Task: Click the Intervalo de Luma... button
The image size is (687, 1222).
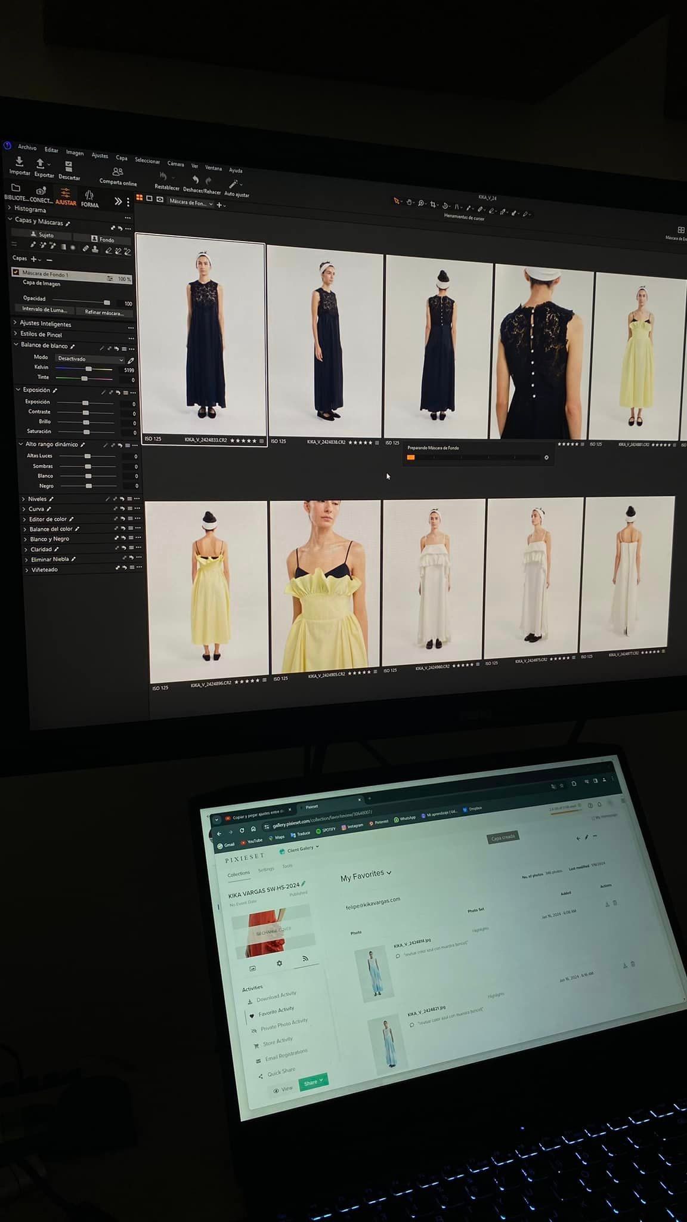Action: 45,309
